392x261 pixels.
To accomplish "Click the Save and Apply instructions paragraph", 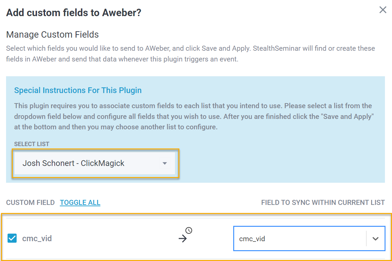I will pyautogui.click(x=190, y=54).
